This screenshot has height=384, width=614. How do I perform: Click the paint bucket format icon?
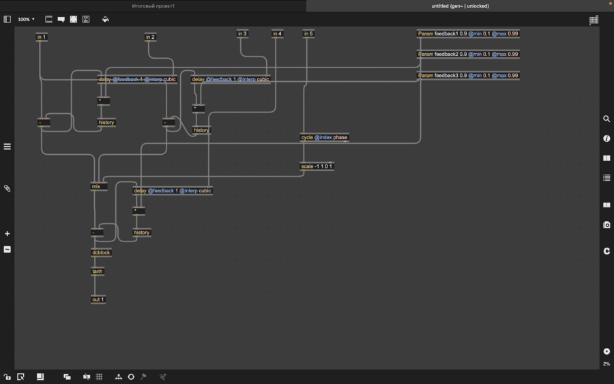(105, 19)
